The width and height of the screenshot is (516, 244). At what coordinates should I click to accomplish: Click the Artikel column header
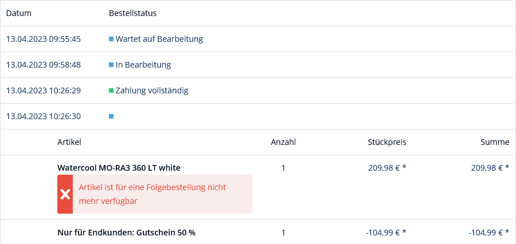coord(69,142)
